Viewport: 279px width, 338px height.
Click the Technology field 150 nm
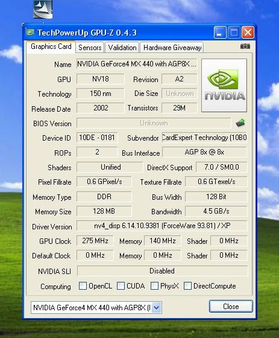(x=100, y=94)
